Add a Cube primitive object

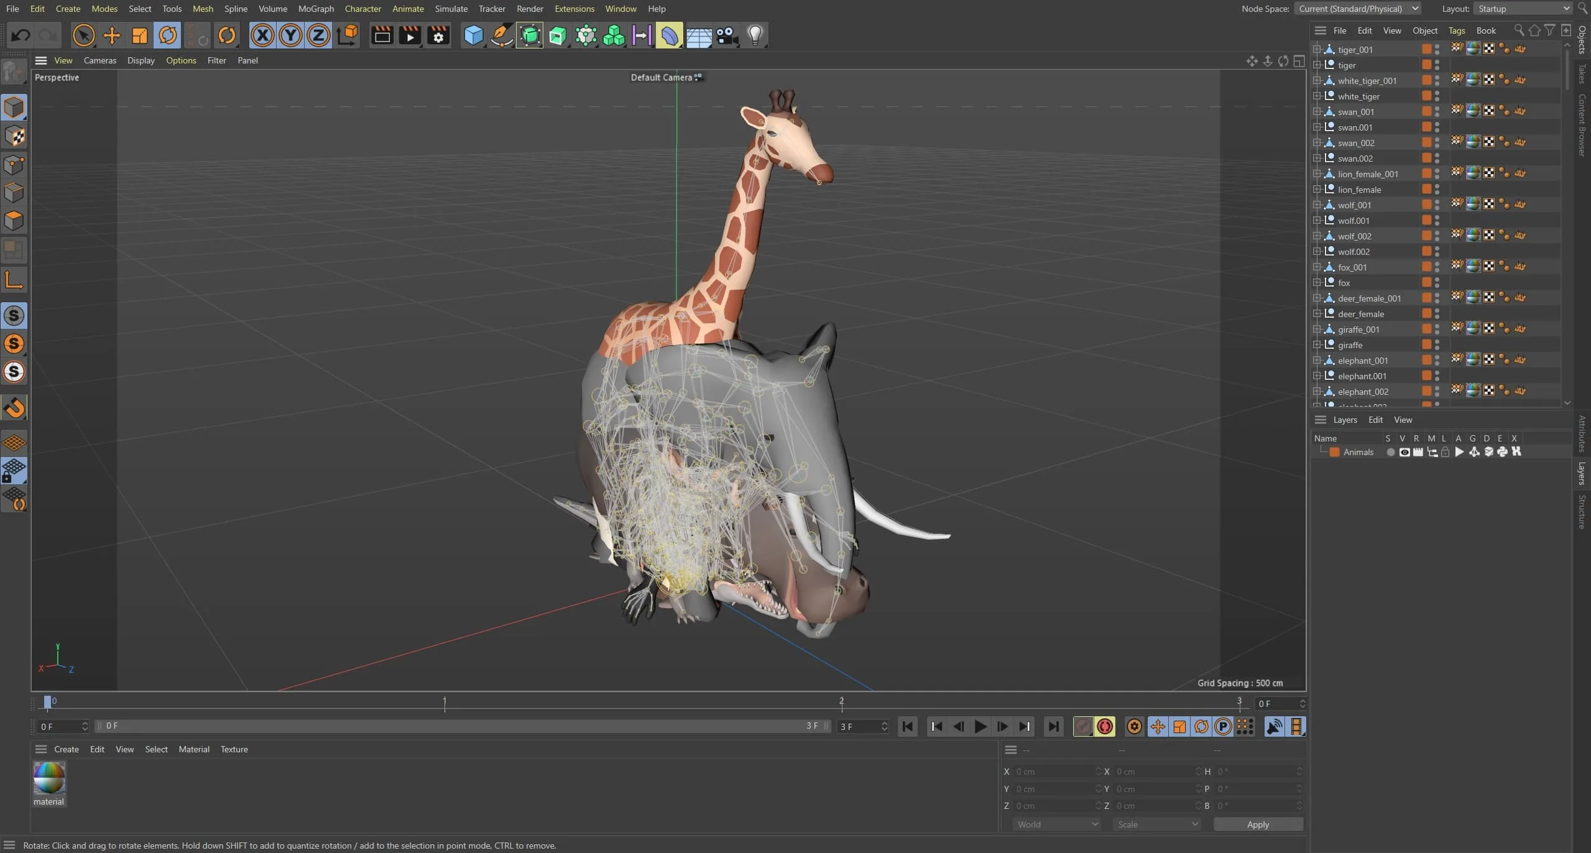[473, 35]
